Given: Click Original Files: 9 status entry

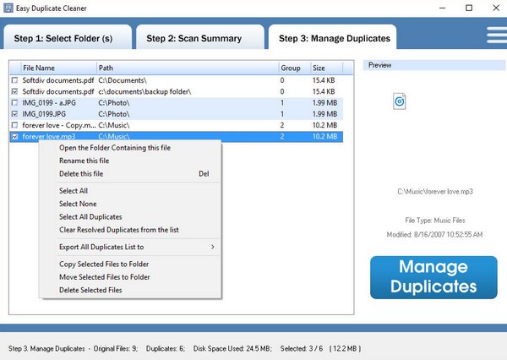Looking at the screenshot, I should point(116,348).
